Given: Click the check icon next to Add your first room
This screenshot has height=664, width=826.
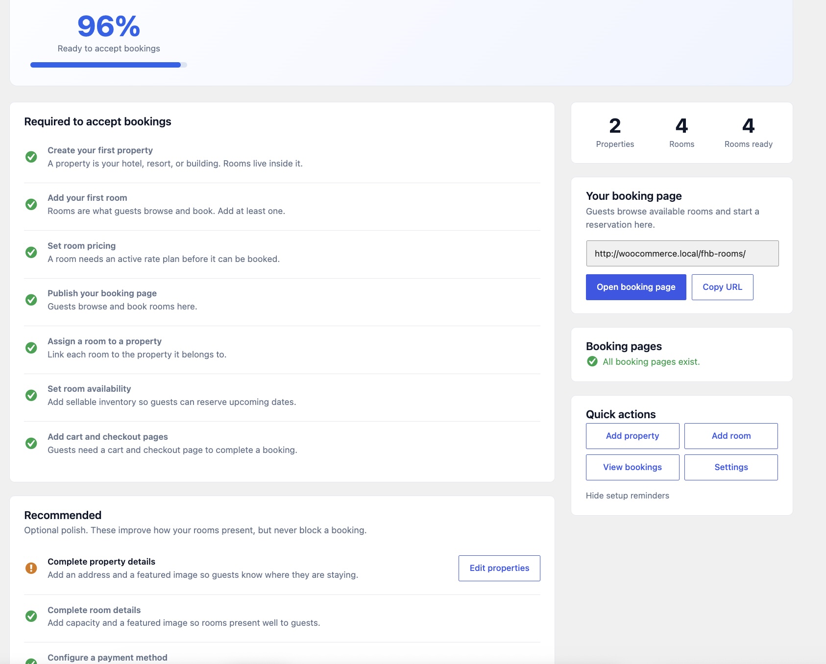Looking at the screenshot, I should click(31, 204).
